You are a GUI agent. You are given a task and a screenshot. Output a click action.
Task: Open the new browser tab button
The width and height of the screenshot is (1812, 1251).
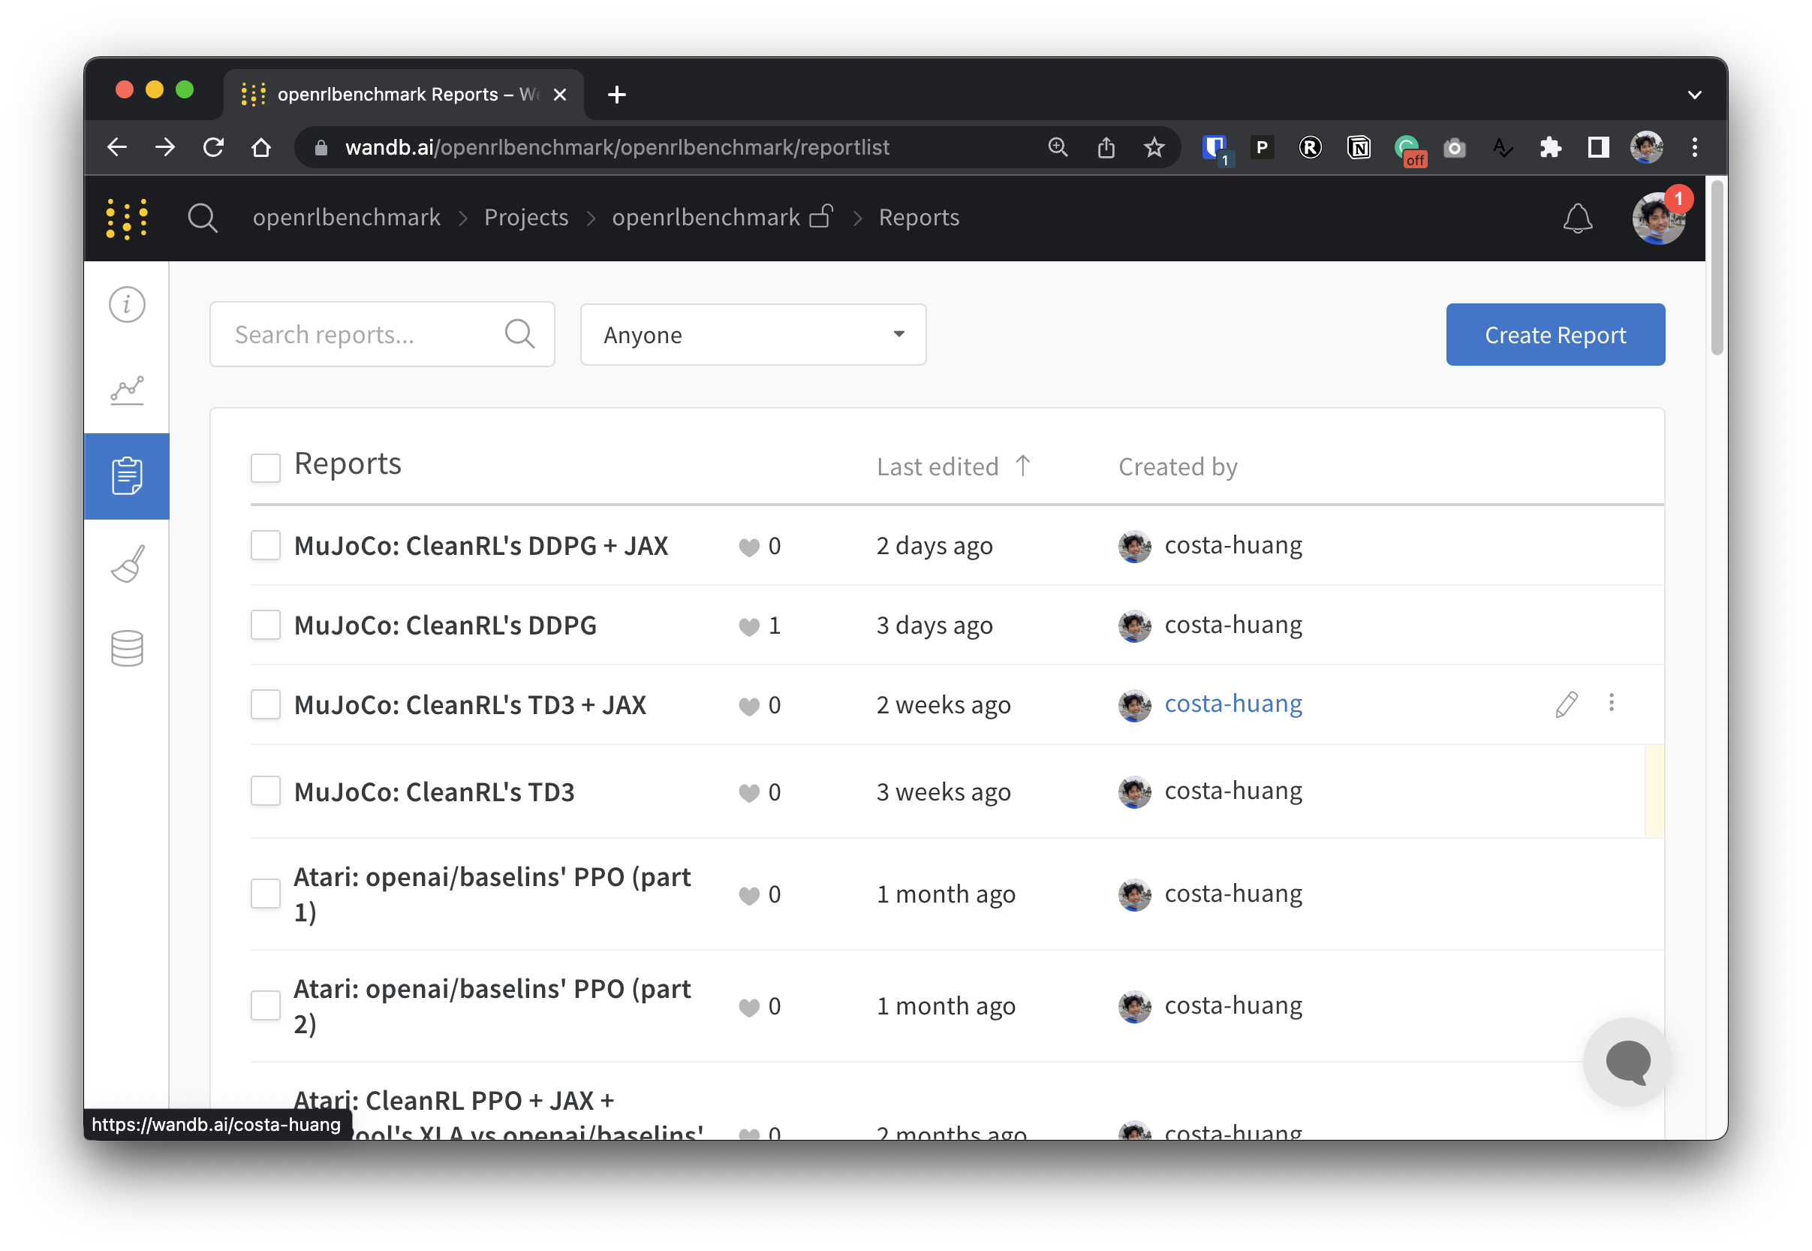pos(616,95)
